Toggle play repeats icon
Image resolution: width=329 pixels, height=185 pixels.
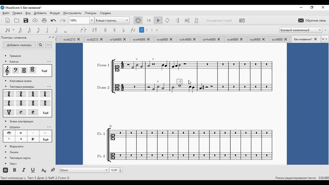click(x=177, y=21)
